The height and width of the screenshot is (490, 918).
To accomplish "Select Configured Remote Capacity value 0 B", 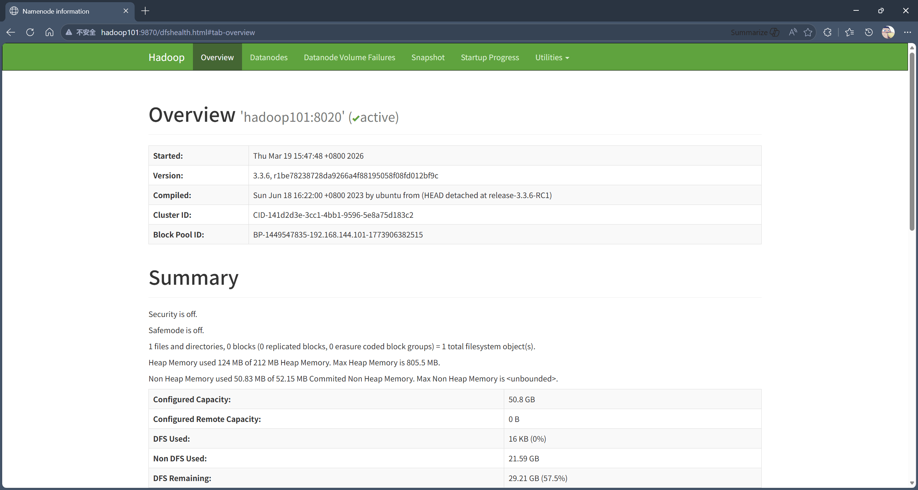I will pyautogui.click(x=514, y=419).
